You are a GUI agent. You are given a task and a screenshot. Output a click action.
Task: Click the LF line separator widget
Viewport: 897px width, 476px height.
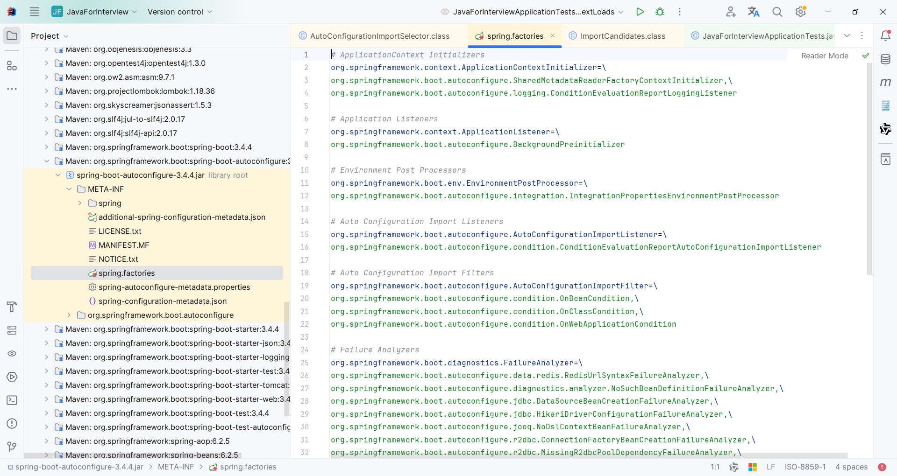pos(771,467)
